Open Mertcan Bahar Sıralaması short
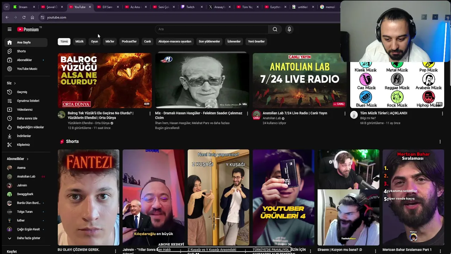The height and width of the screenshot is (254, 451). pyautogui.click(x=413, y=197)
